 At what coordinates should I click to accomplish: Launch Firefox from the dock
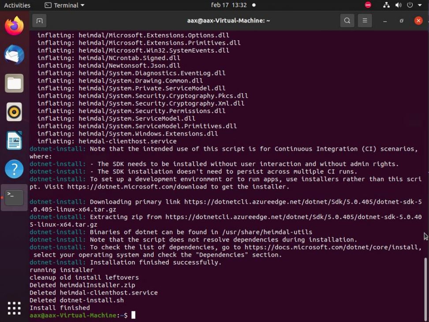(14, 26)
